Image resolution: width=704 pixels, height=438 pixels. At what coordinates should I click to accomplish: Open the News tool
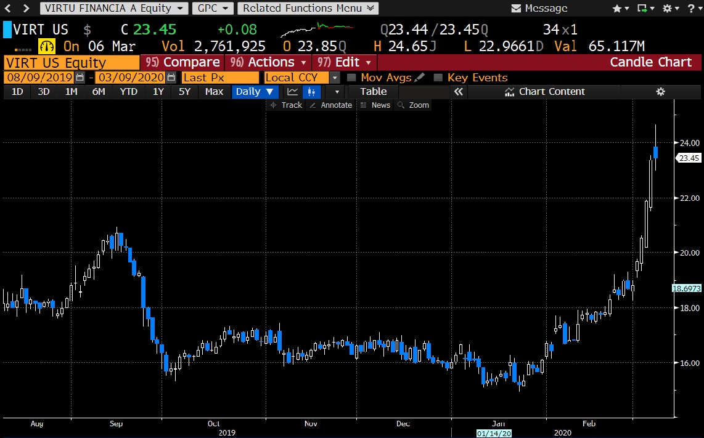[x=375, y=105]
